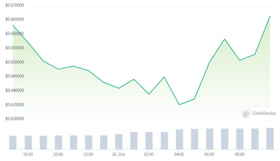Select the 22:00 time axis label
Image resolution: width=280 pixels, height=161 pixels.
pyautogui.click(x=88, y=154)
